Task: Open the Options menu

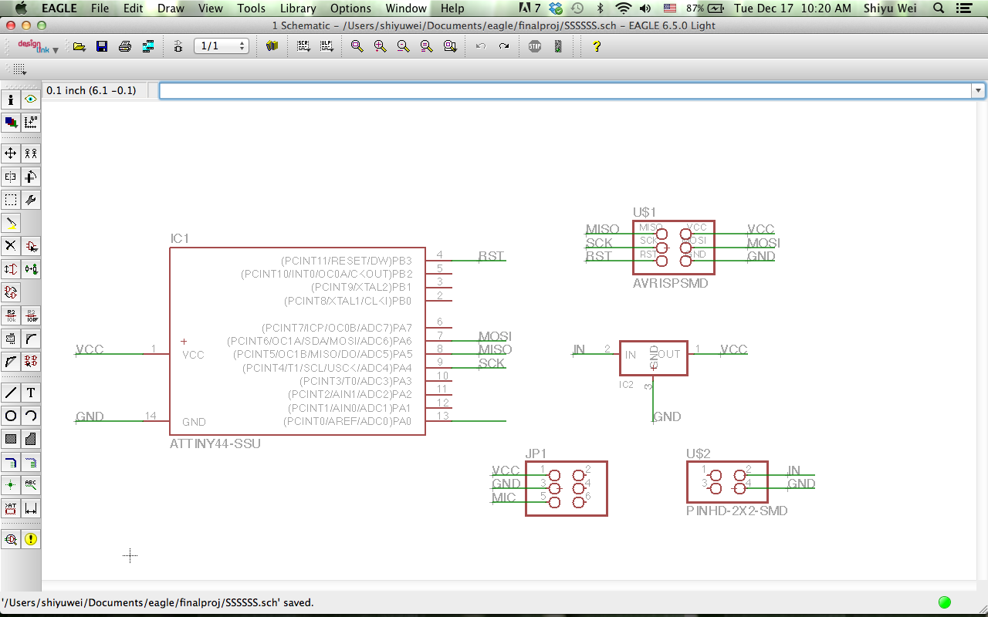Action: (350, 8)
